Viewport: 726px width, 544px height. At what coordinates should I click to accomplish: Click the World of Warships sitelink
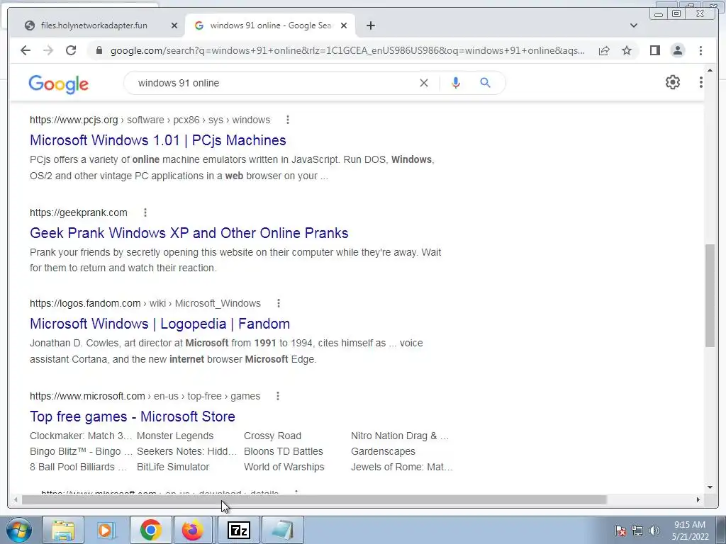pyautogui.click(x=284, y=467)
